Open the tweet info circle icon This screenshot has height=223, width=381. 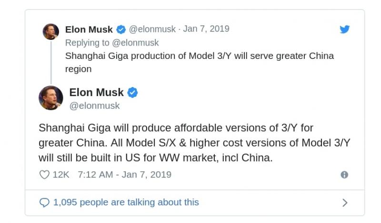[x=344, y=175]
